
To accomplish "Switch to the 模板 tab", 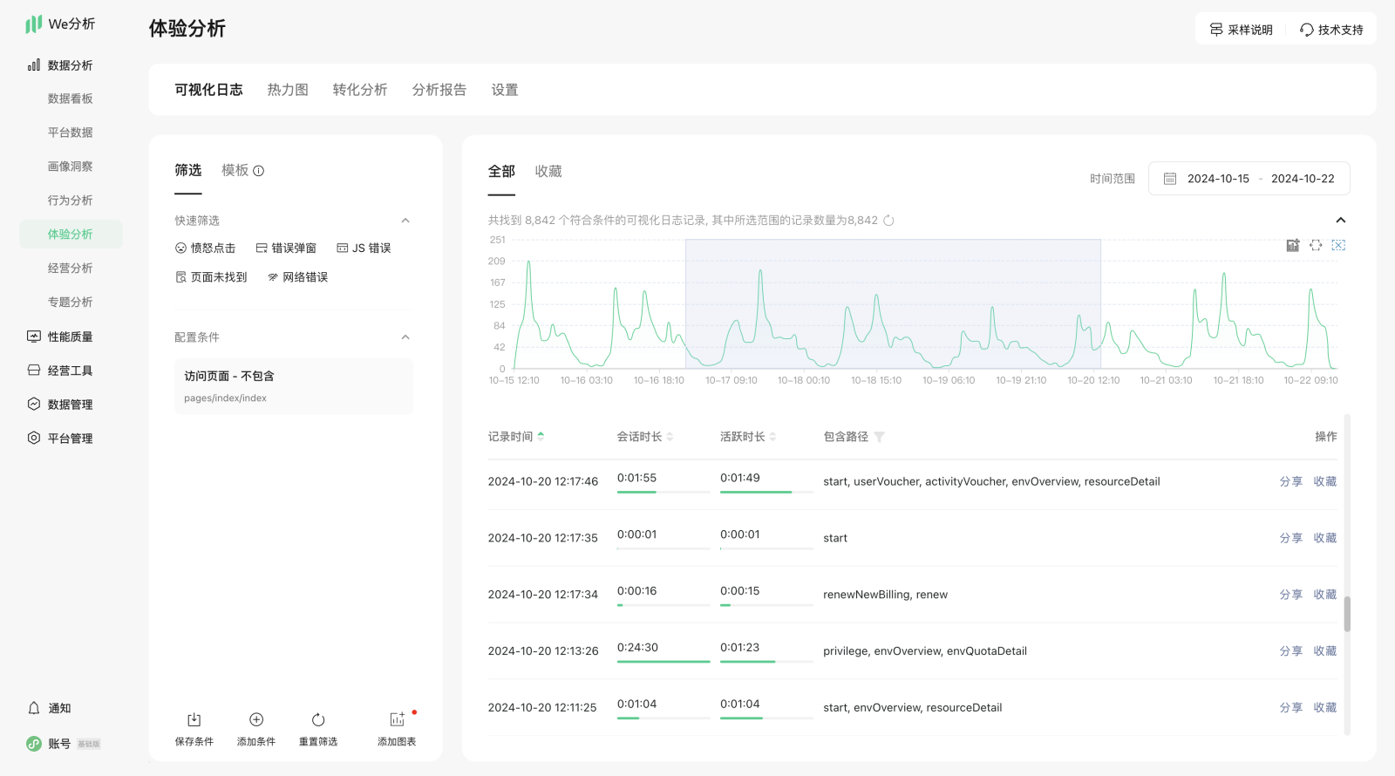I will click(235, 170).
